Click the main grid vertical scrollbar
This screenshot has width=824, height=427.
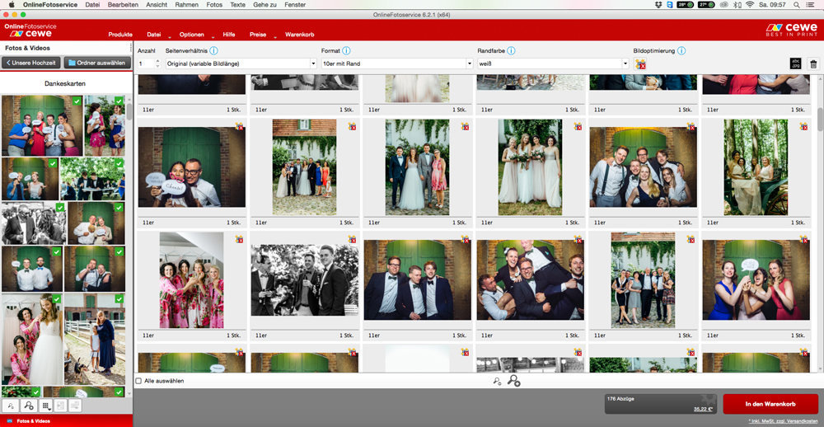click(821, 119)
